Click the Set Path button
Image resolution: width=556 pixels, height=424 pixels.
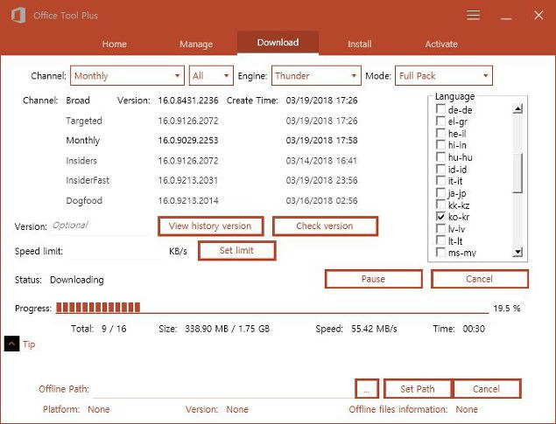[x=418, y=389]
